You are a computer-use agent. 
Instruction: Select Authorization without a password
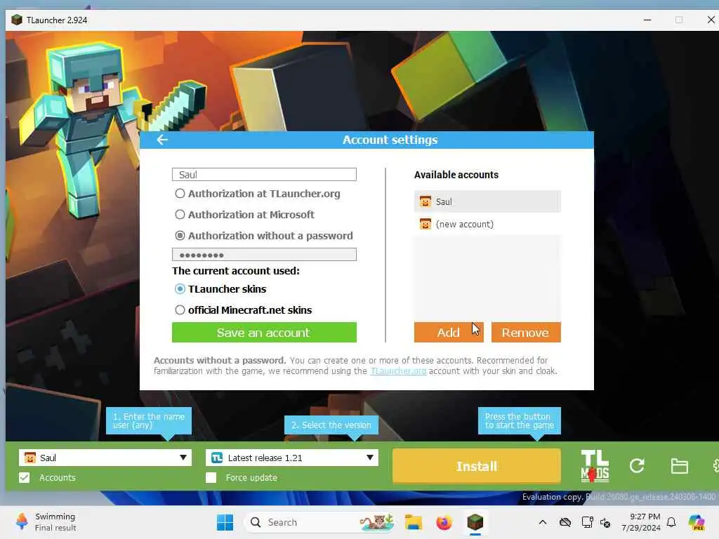[180, 236]
